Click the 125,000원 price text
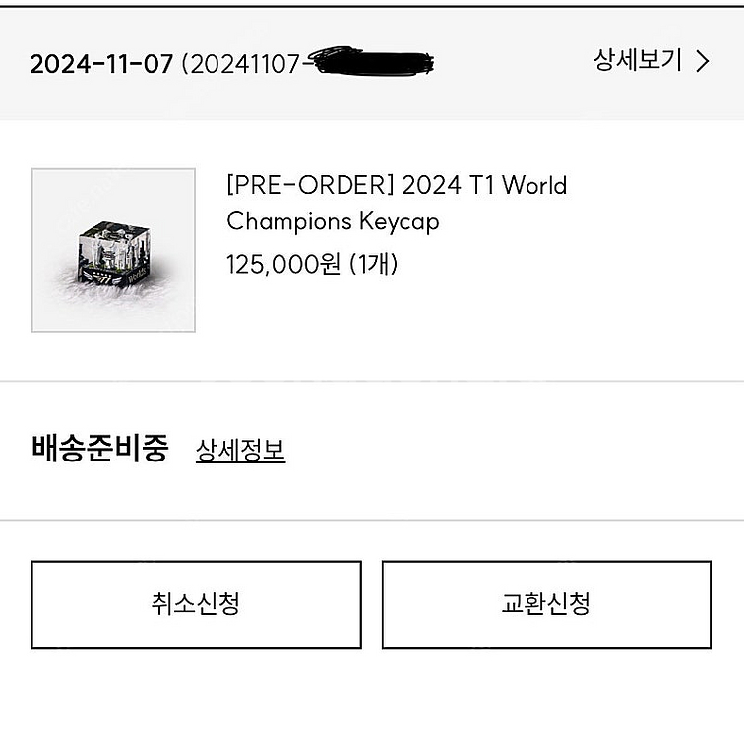This screenshot has height=738, width=744. coord(282,264)
